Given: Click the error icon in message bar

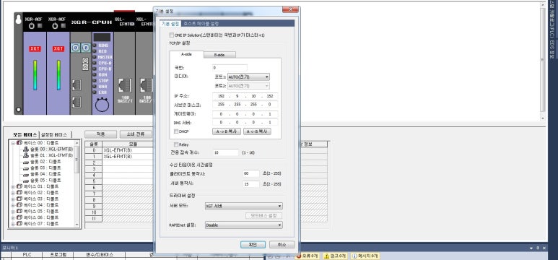Looking at the screenshot, I should pyautogui.click(x=299, y=256).
